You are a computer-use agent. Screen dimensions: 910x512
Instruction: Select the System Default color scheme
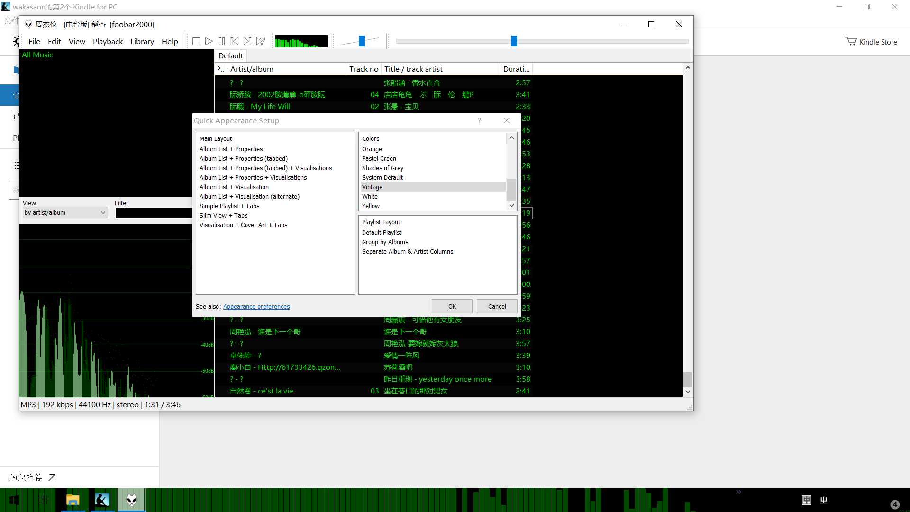click(433, 177)
